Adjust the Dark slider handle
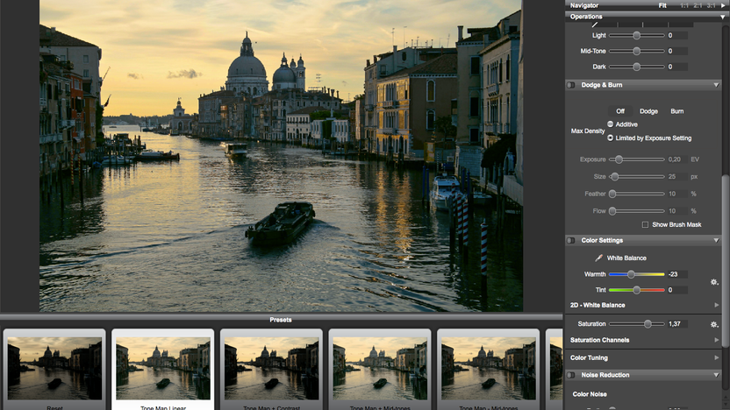This screenshot has height=410, width=730. point(636,67)
